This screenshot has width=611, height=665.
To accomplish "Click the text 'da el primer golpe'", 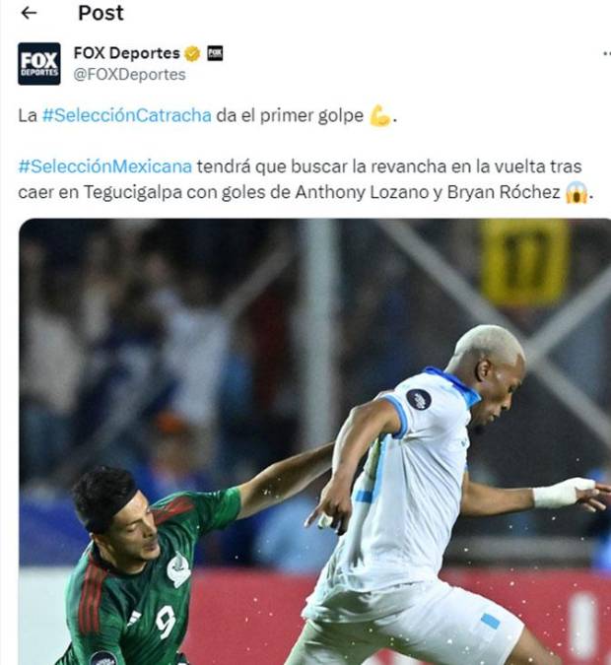I will tap(290, 115).
